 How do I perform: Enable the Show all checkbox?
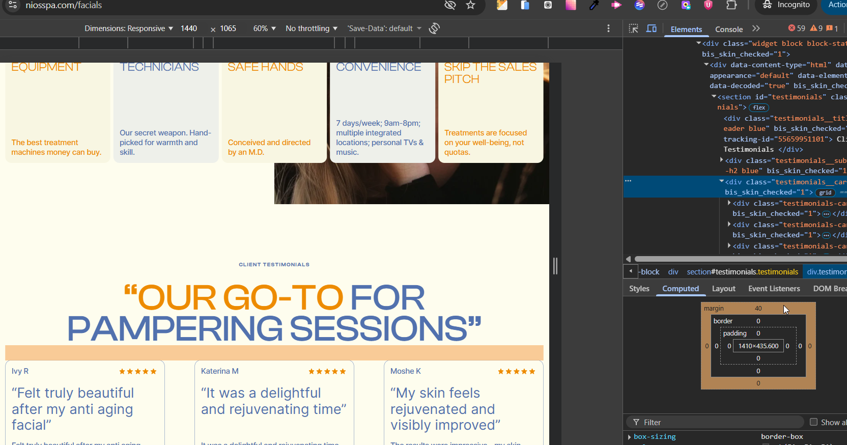coord(813,422)
